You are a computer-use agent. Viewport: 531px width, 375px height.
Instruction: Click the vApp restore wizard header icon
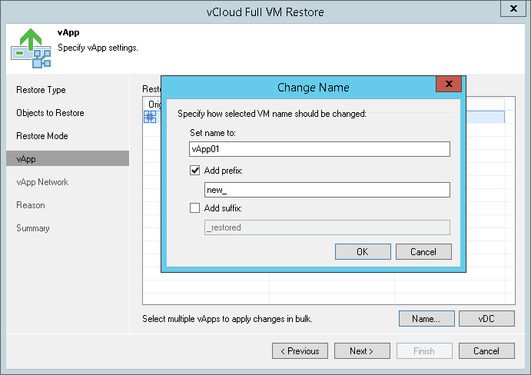coord(31,48)
